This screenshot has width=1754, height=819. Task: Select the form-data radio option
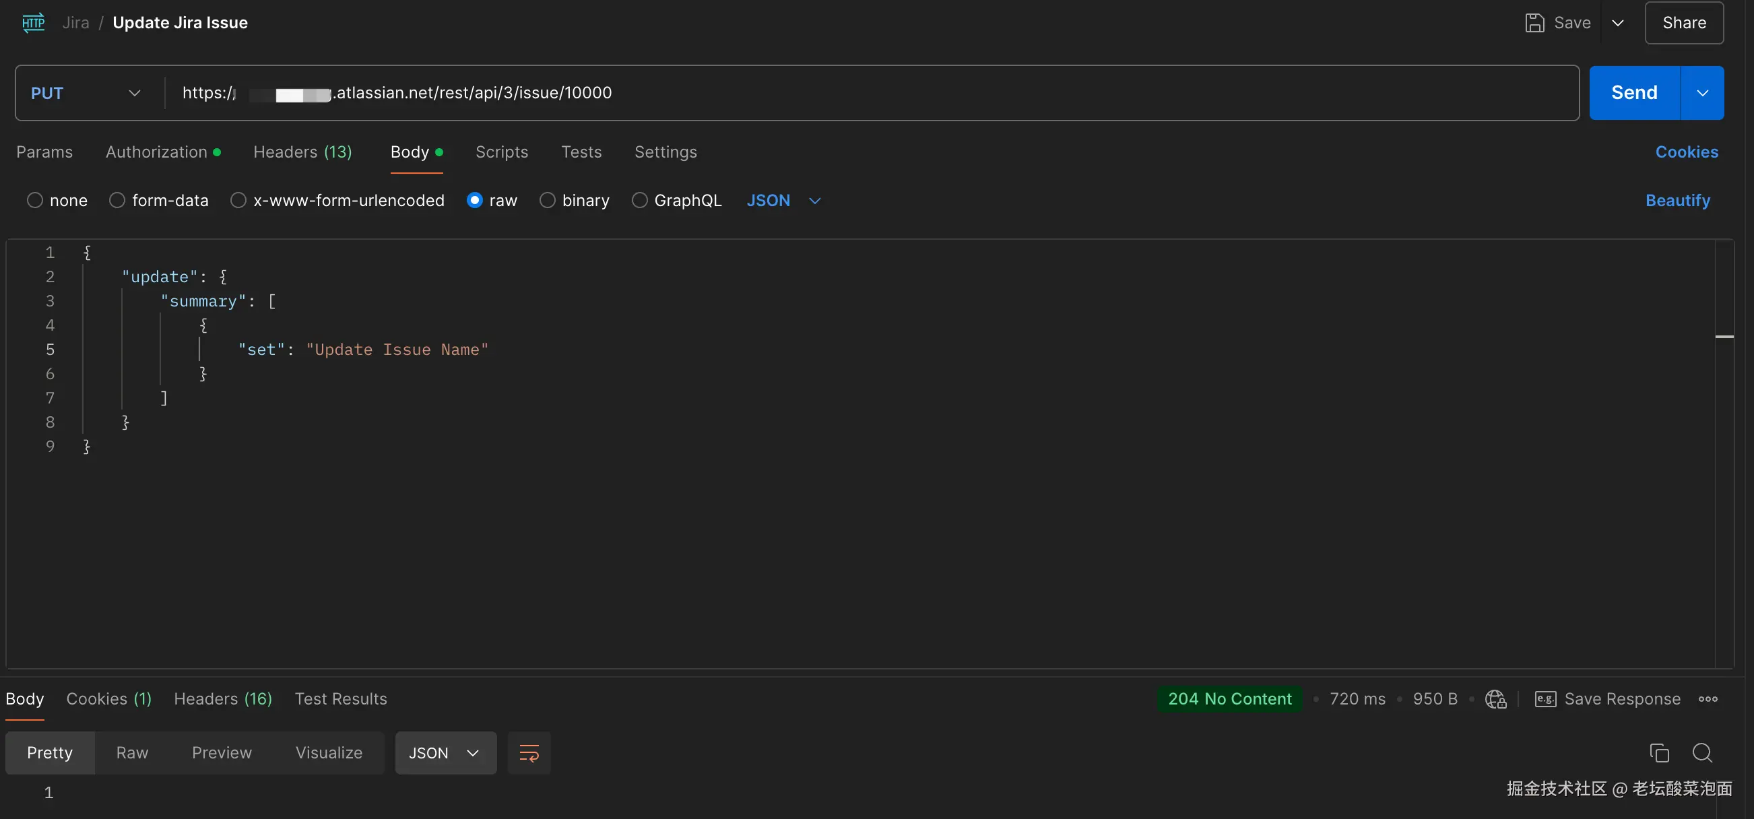pos(117,200)
